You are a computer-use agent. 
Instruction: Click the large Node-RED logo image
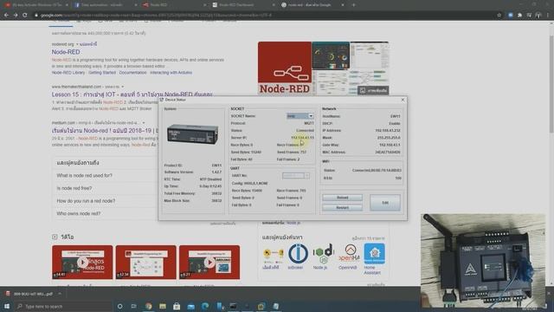tap(285, 68)
